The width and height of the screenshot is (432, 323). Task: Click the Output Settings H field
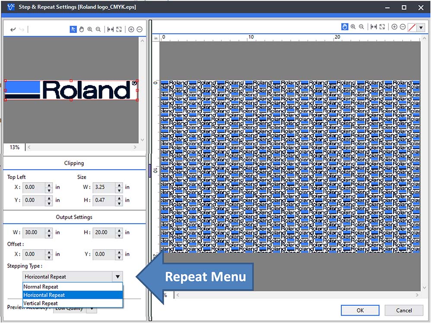click(104, 232)
